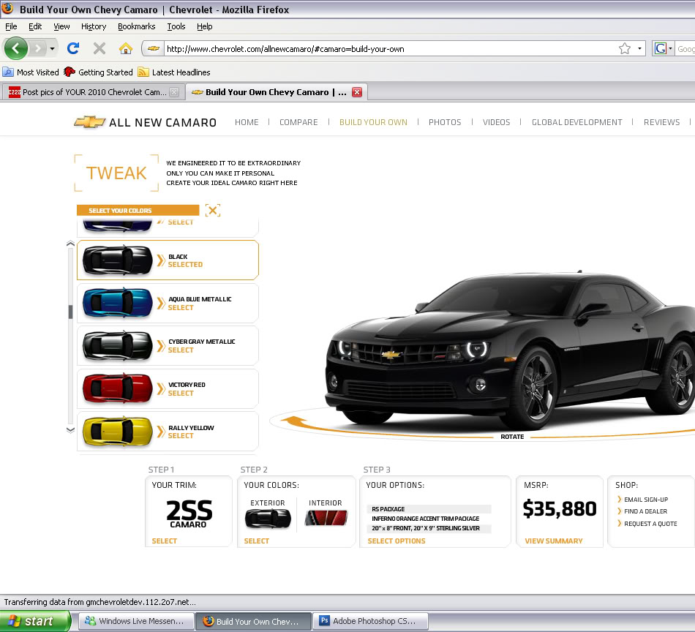Click the Select Your Colors orange header
This screenshot has width=695, height=632.
138,210
